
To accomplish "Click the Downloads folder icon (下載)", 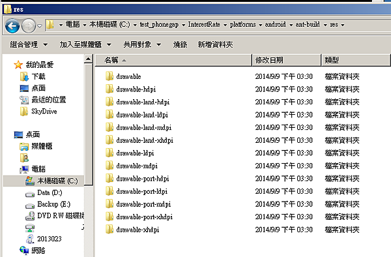I will 24,76.
